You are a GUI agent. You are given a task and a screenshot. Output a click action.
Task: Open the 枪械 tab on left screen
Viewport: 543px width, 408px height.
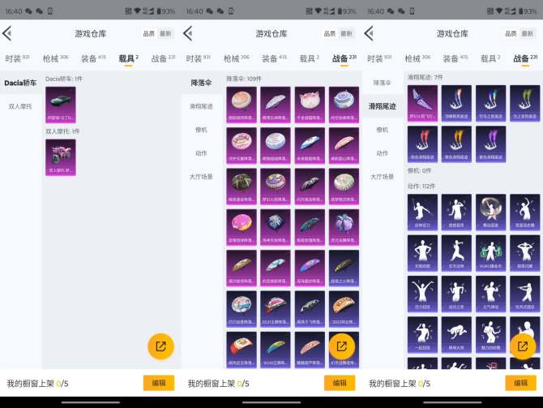55,58
